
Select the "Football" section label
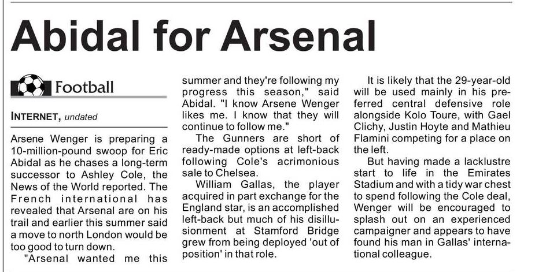[x=84, y=88]
